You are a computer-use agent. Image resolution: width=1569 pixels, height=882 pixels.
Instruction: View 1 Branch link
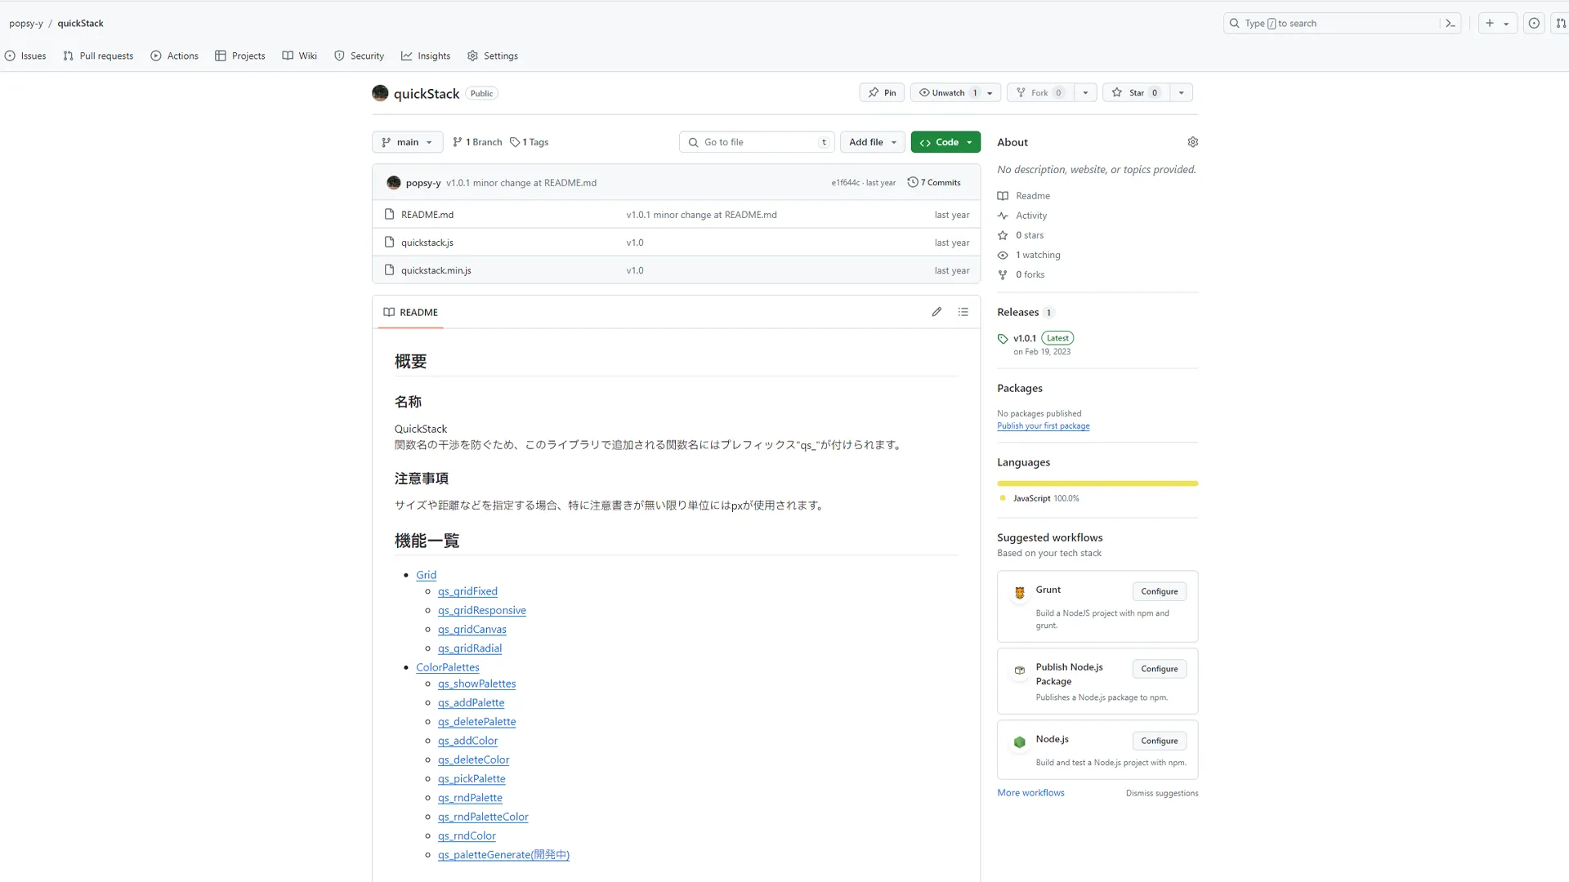click(x=477, y=142)
